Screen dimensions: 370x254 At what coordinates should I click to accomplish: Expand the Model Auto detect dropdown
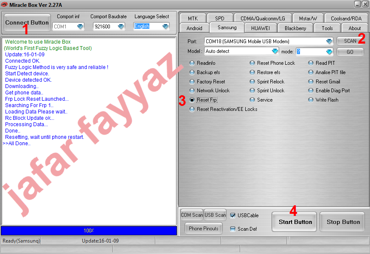pyautogui.click(x=275, y=51)
